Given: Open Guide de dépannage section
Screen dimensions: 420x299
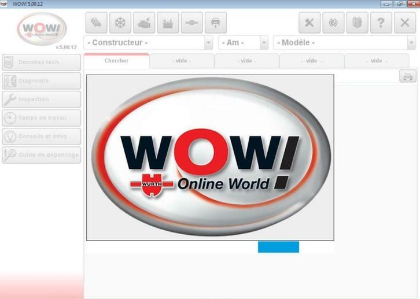Looking at the screenshot, I should pos(42,155).
